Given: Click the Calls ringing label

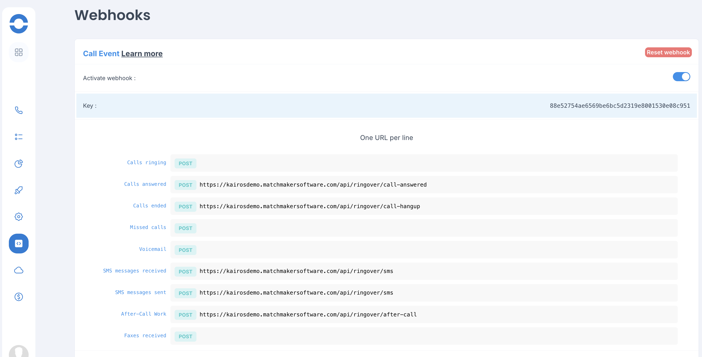Looking at the screenshot, I should point(146,163).
